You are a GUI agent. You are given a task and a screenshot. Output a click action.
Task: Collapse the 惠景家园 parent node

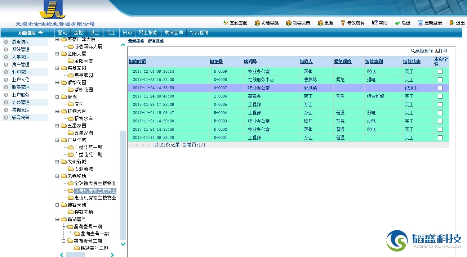click(57, 68)
